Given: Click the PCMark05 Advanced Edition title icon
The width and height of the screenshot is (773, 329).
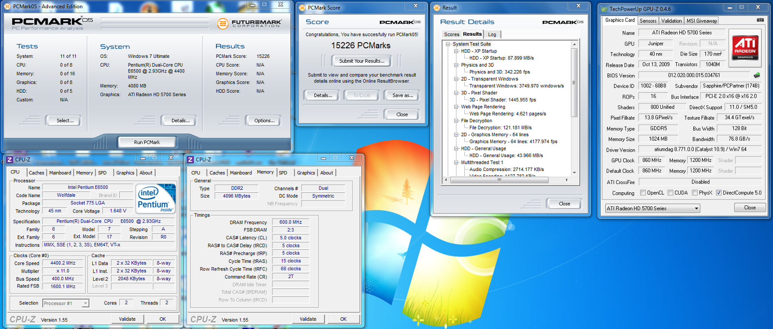Looking at the screenshot, I should tap(8, 7).
